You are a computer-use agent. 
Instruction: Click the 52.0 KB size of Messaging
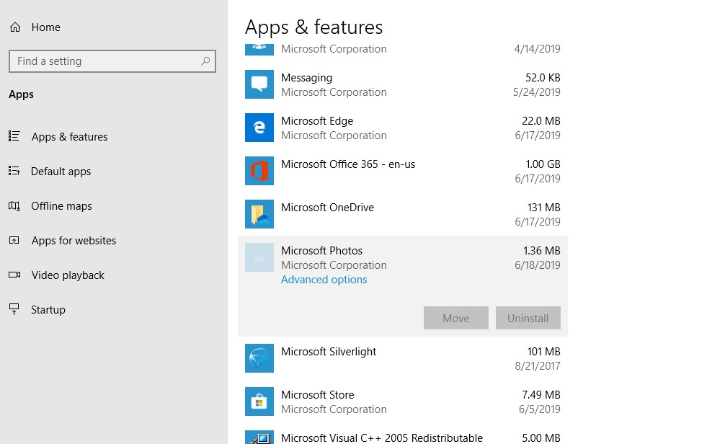click(x=543, y=77)
